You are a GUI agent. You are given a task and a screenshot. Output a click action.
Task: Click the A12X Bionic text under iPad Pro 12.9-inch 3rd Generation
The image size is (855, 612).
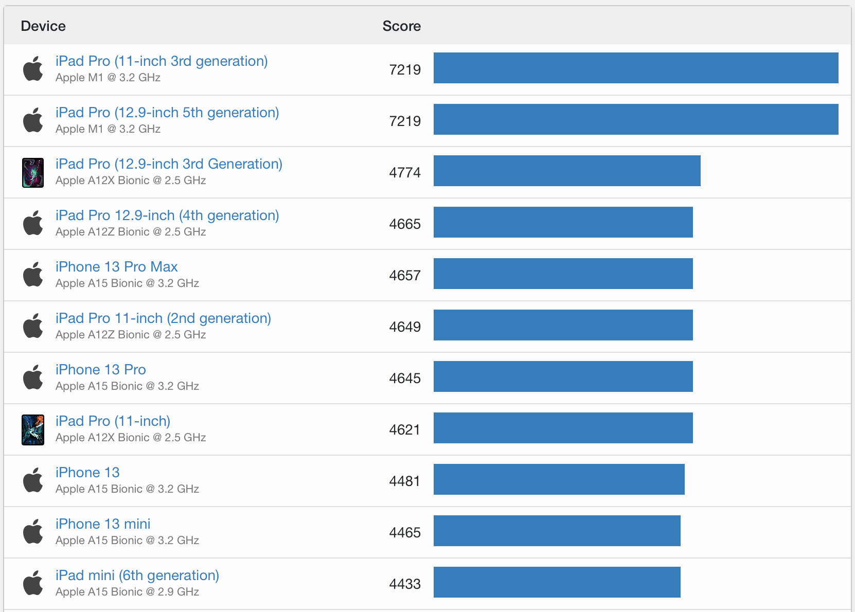(x=131, y=181)
